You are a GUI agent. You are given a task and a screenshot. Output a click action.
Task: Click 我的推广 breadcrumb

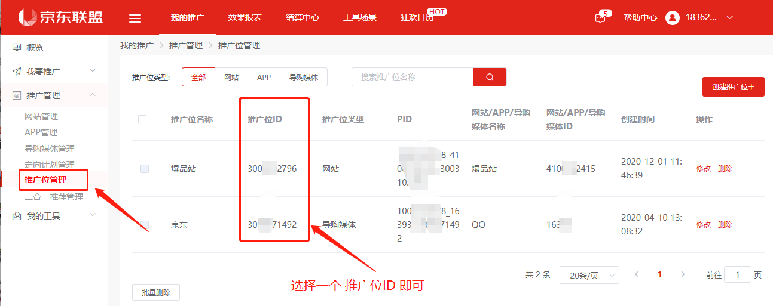point(137,45)
